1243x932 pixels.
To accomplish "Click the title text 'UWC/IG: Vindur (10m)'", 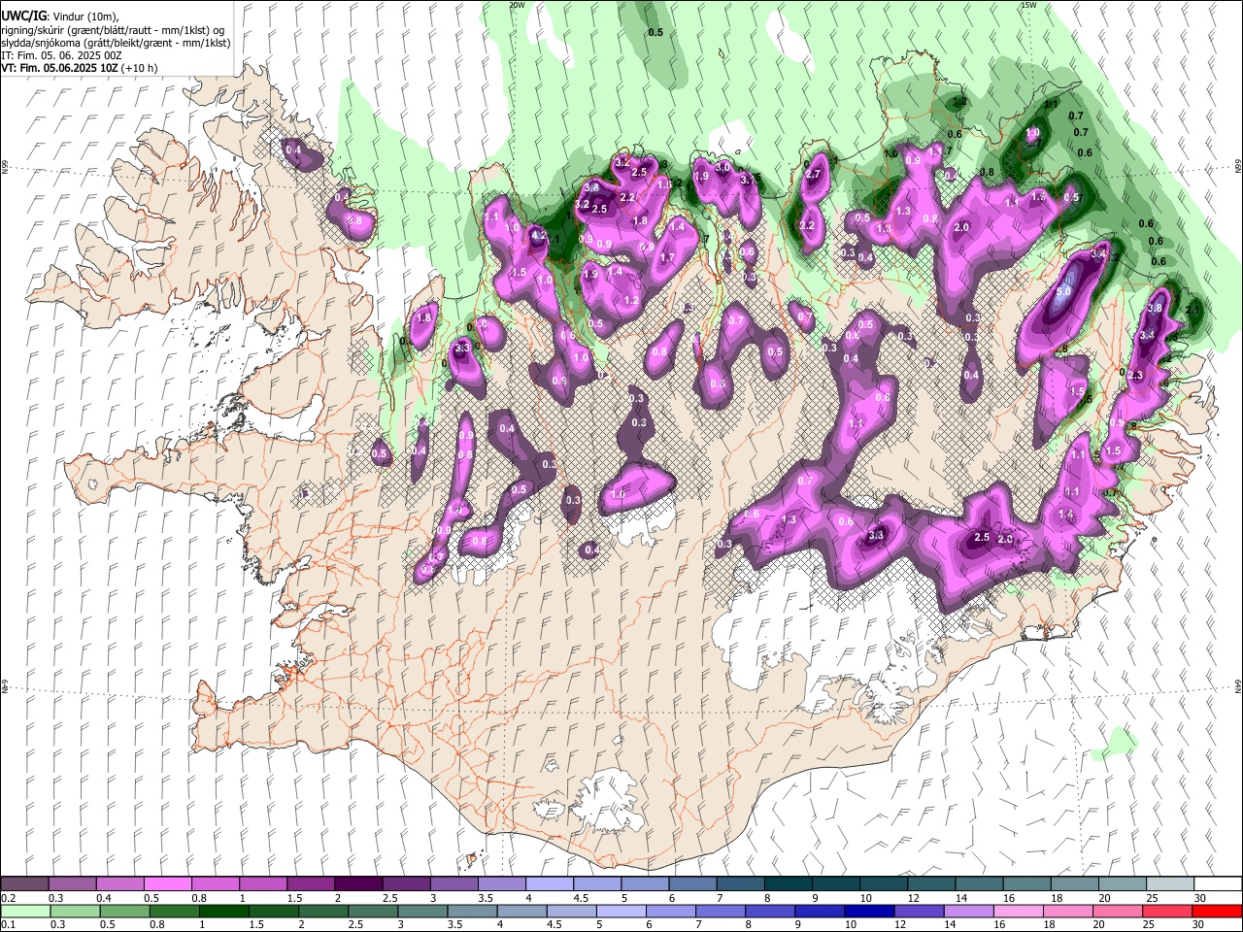I will (59, 17).
